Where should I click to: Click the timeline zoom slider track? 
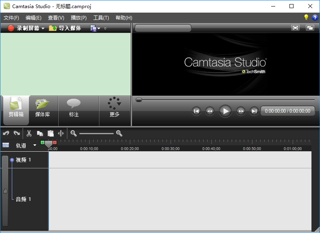96,133
